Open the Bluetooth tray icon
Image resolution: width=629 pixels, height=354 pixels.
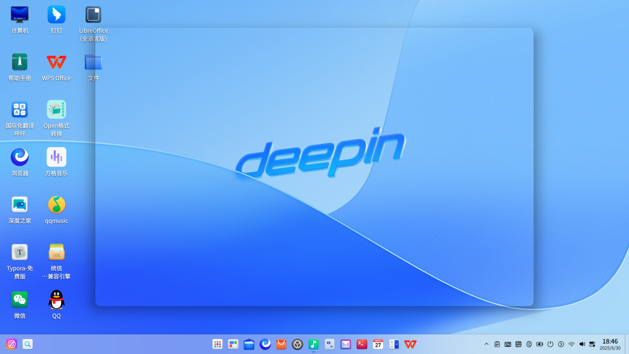[x=529, y=344]
